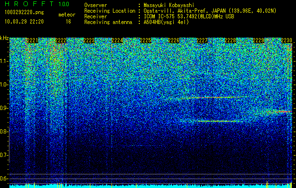296x188 pixels.
Task: Select the 2229 time label
Action: click(258, 40)
